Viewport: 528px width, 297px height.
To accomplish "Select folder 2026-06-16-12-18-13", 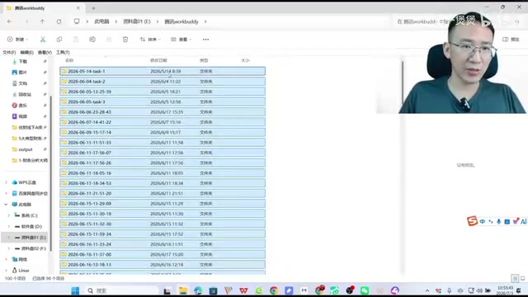I will click(163, 265).
